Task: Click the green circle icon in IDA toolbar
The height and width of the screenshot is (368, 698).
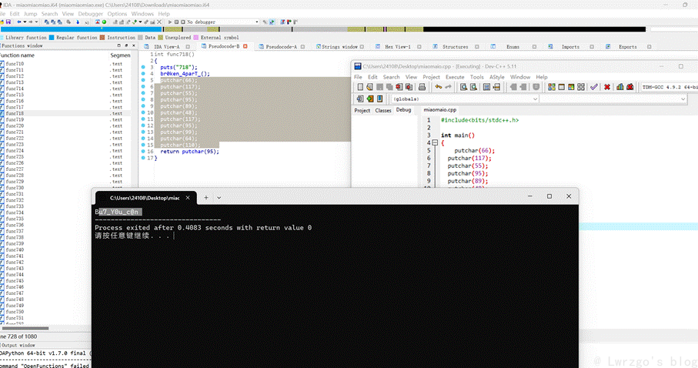Action: 104,22
